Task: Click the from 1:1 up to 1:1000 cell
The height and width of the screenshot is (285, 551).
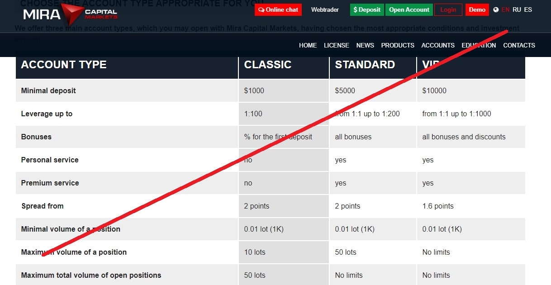Action: pos(471,114)
